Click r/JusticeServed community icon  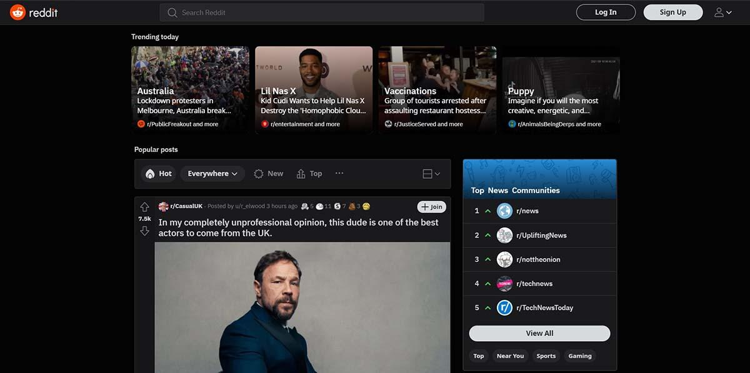pos(388,124)
